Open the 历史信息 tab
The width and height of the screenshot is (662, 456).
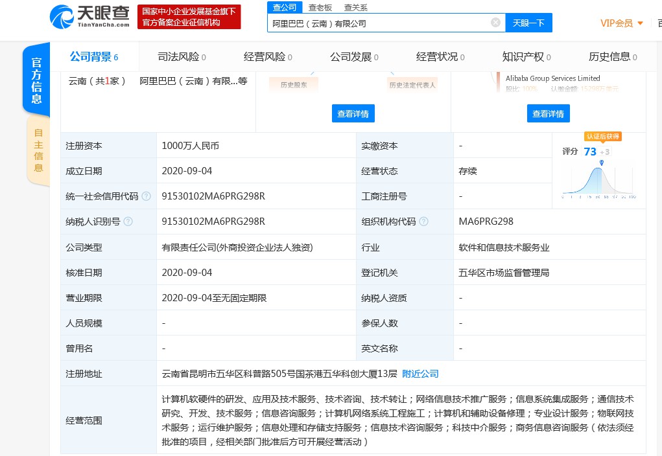point(613,56)
